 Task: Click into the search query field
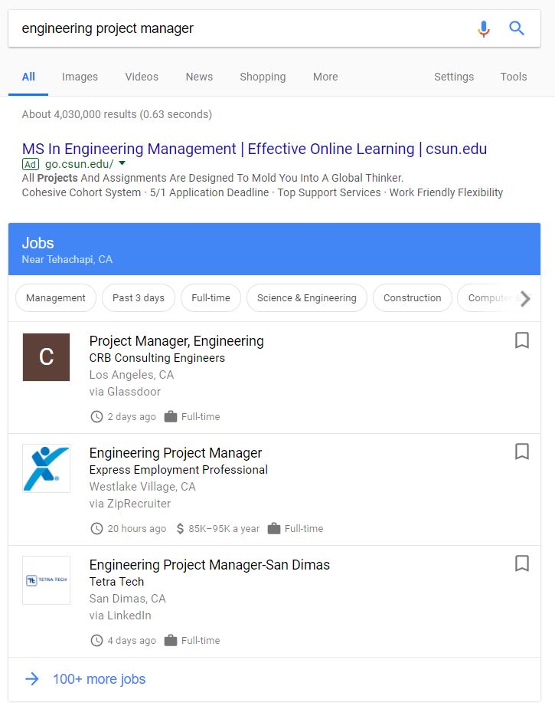click(x=243, y=28)
